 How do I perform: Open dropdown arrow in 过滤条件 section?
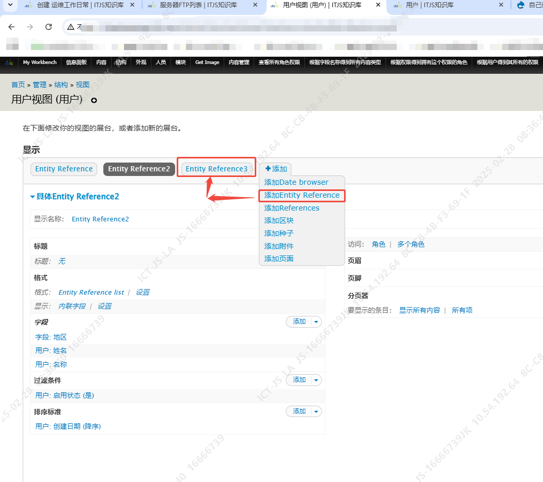[316, 380]
